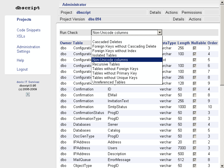Sort by the Table column header
Screen dimensions: 224x168
point(78,43)
